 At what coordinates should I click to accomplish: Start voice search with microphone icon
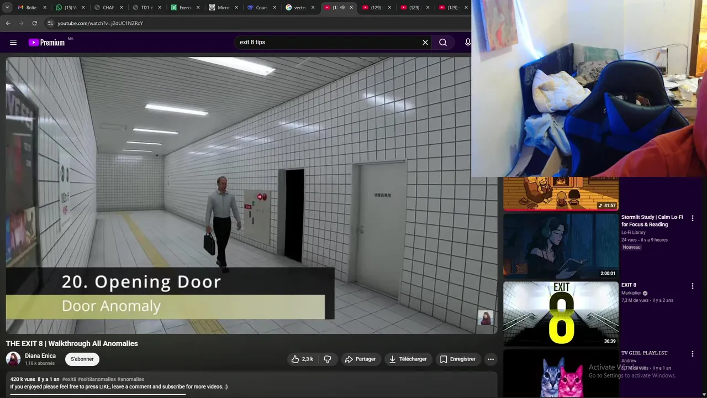[467, 43]
